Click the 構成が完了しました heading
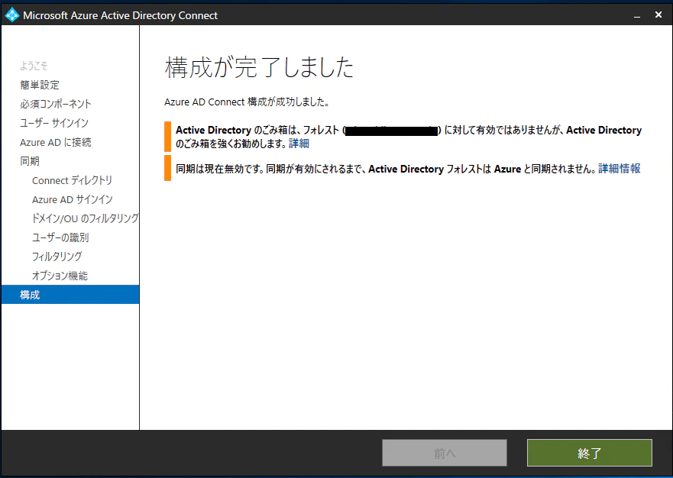Image resolution: width=673 pixels, height=478 pixels. (259, 67)
